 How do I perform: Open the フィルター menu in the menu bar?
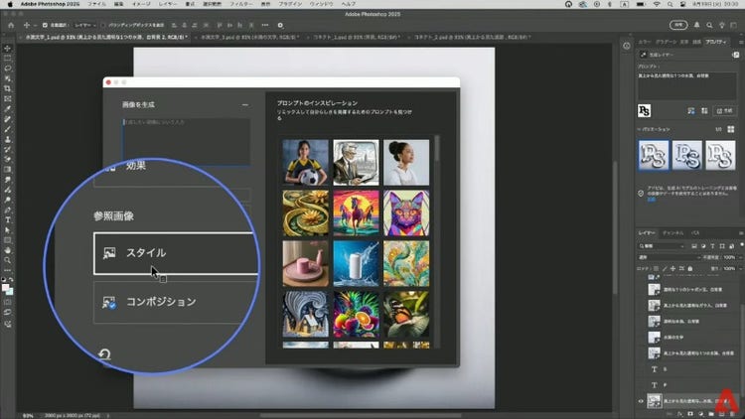pos(241,5)
